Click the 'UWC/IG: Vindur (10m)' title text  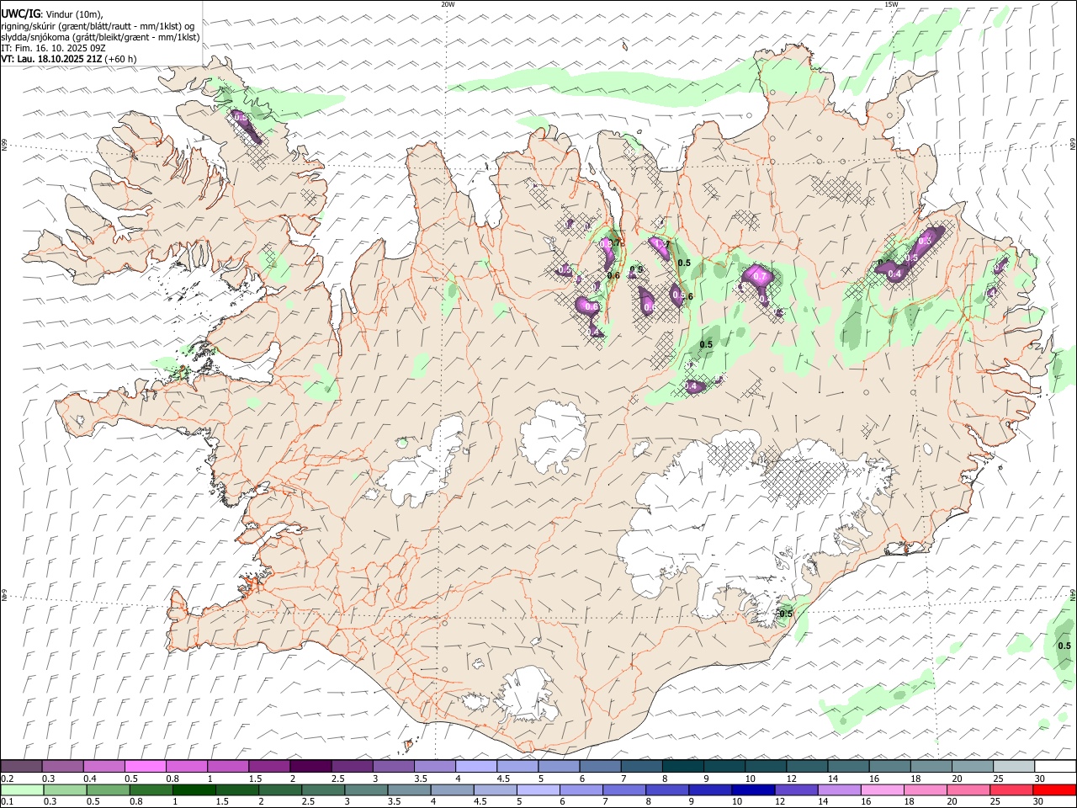point(53,14)
